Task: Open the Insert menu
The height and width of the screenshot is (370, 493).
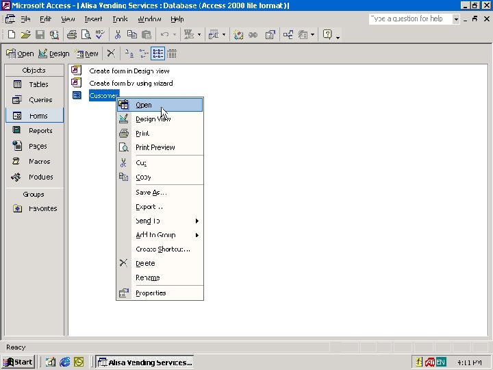Action: click(93, 19)
